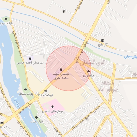Click the پارک ملت tree icon

[x=36, y=117]
